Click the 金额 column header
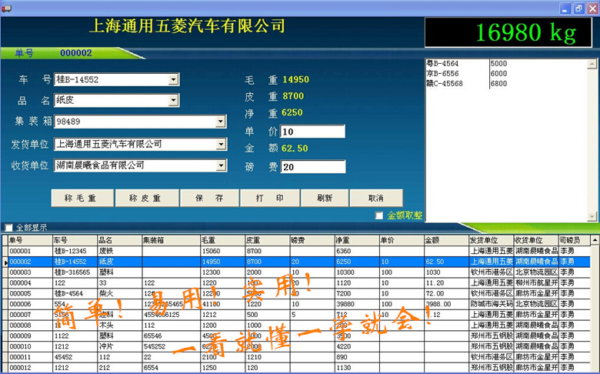 click(x=447, y=240)
